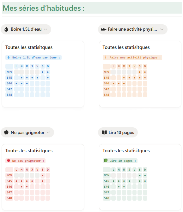Click the water drop icon beside Boire 1.5L d'eau
The height and width of the screenshot is (212, 183).
6,29
